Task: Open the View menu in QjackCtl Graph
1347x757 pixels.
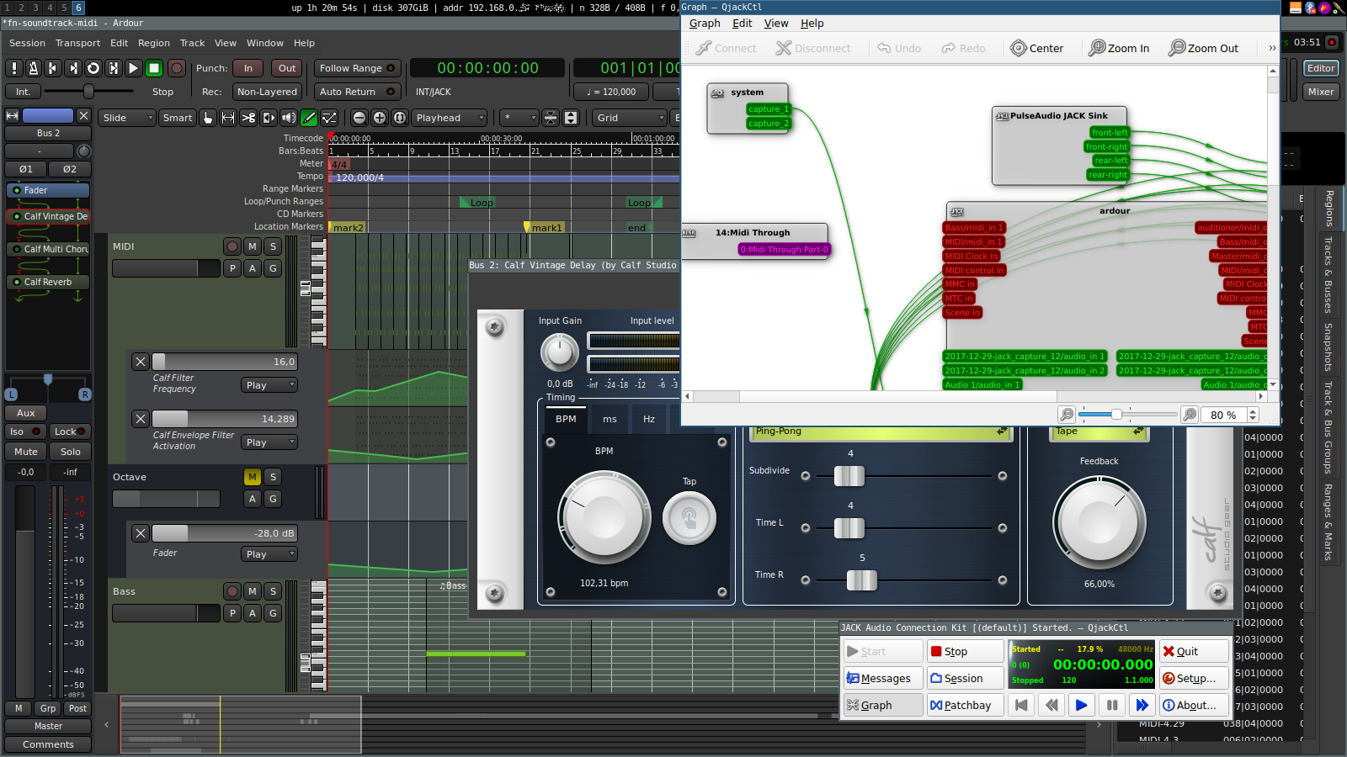Action: point(776,24)
